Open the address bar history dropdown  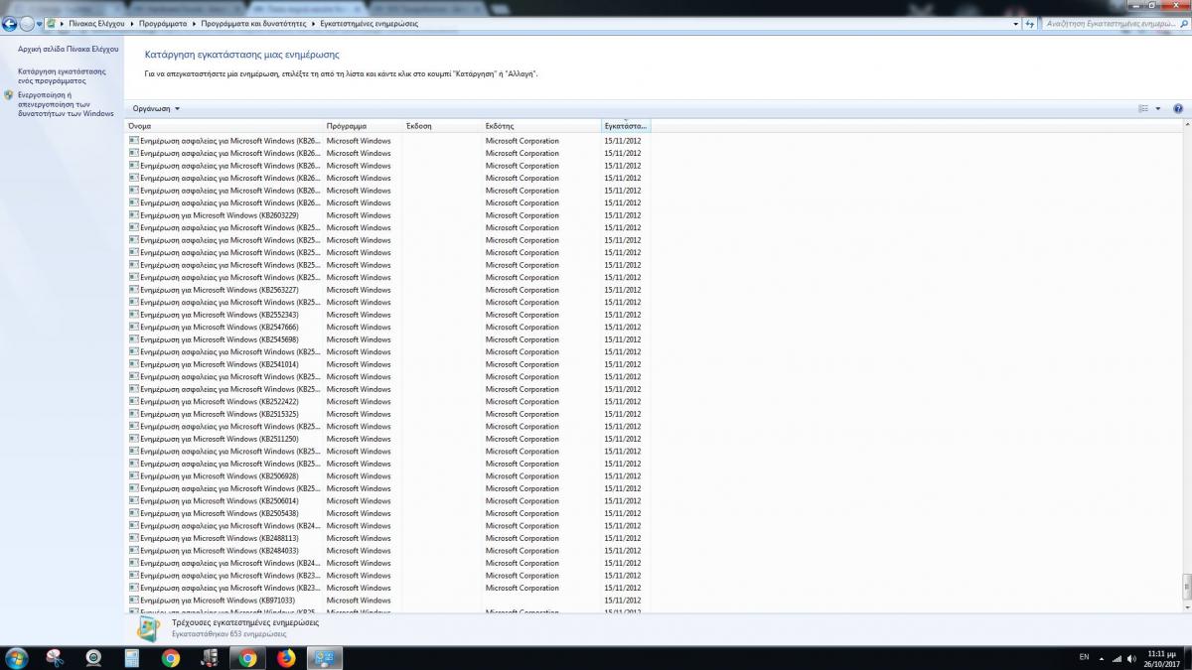coord(1015,23)
